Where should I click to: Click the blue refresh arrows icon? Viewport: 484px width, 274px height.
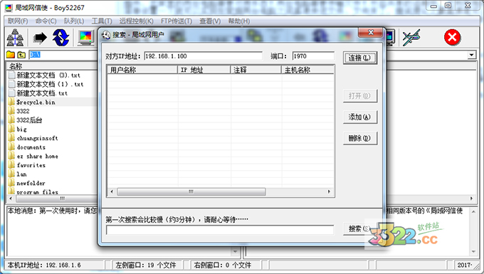[x=60, y=37]
